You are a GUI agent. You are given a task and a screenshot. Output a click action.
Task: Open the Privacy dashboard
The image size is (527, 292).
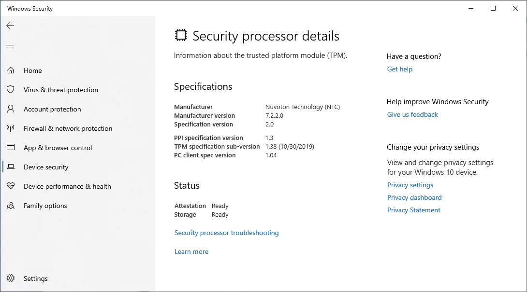(x=414, y=197)
